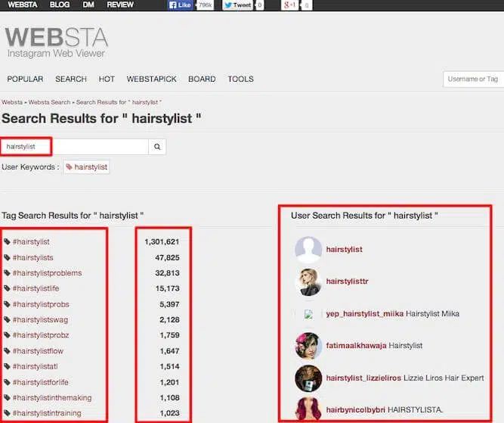Open the hairstylist user avatar placeholder

point(308,249)
